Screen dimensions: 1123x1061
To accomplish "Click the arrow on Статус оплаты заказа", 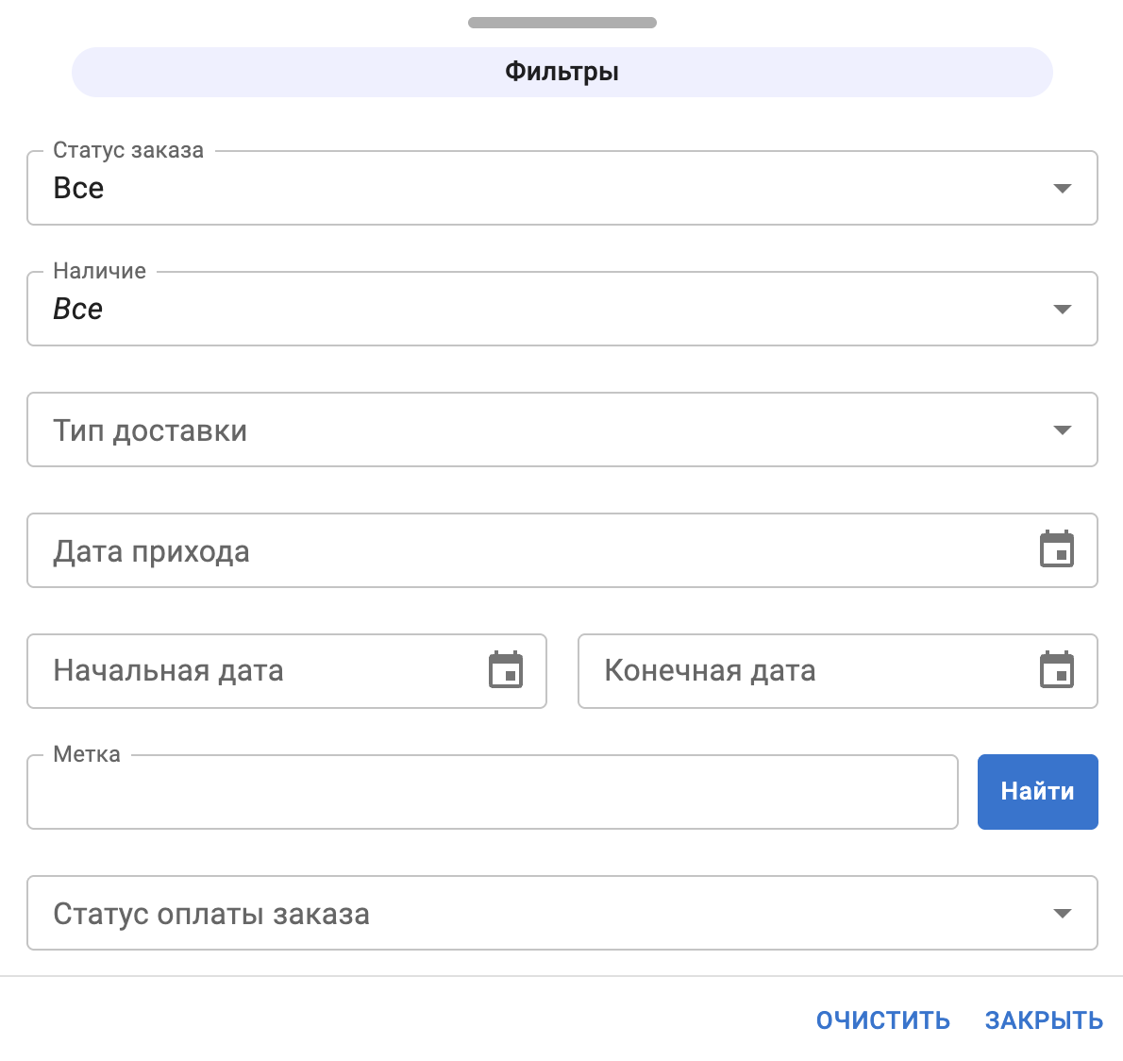I will click(x=1063, y=913).
